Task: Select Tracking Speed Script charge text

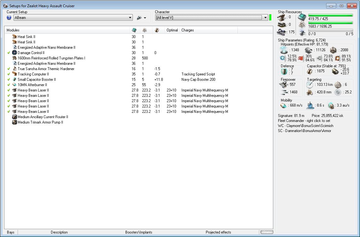Action: coord(198,74)
